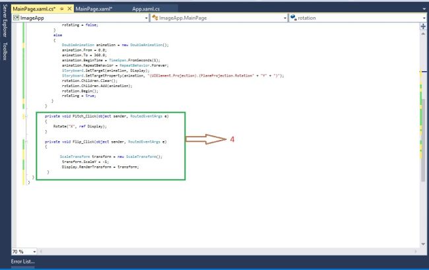Viewport: 429px width, 270px height.
Task: Switch to the MainPage.xaml.cs* tab
Action: point(34,9)
